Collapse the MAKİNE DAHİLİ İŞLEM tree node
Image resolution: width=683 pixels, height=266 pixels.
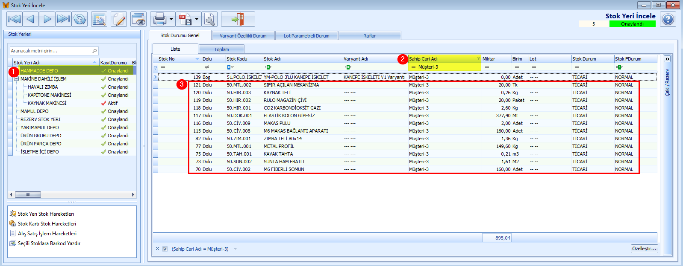point(16,79)
